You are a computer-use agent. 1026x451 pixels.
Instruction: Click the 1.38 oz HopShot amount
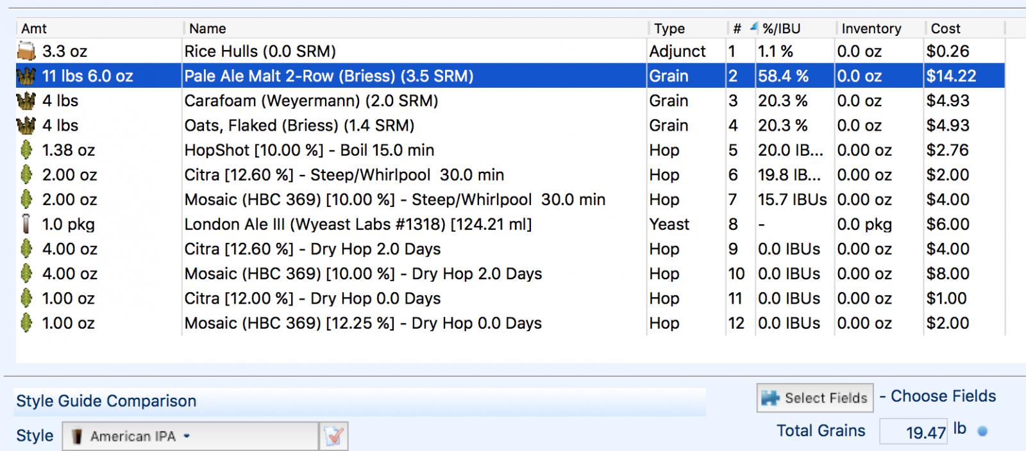click(x=69, y=151)
